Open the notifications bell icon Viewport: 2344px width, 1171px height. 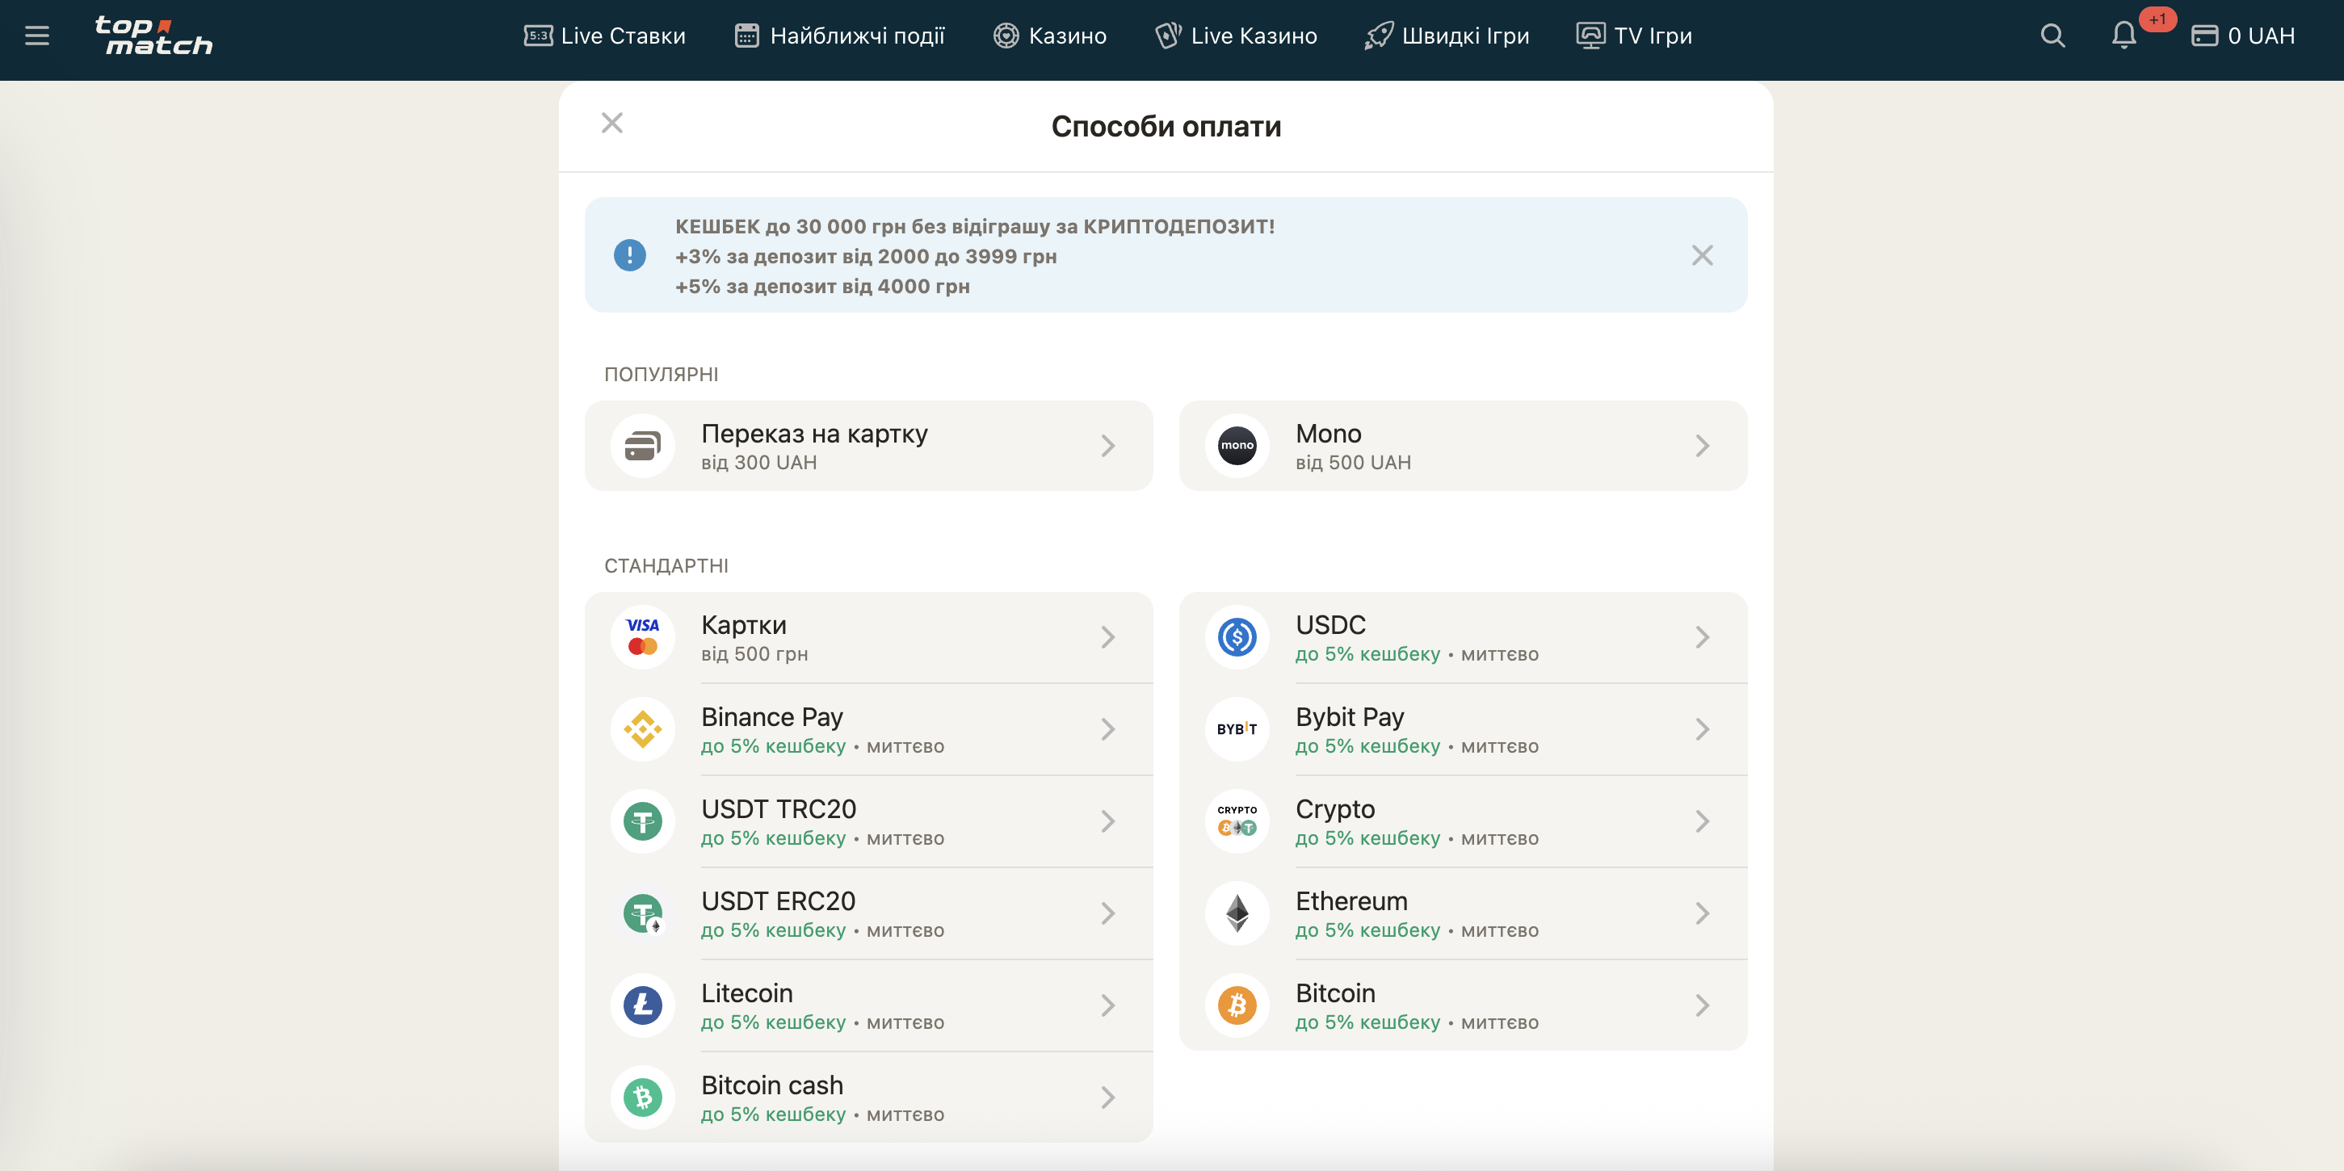pyautogui.click(x=2123, y=36)
